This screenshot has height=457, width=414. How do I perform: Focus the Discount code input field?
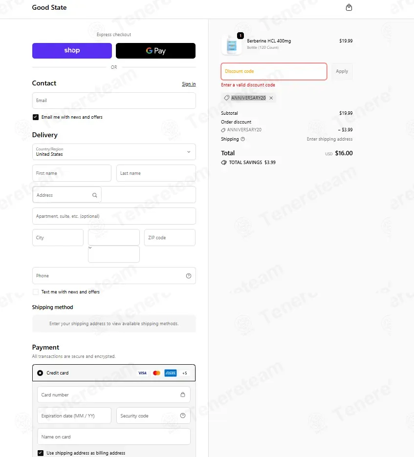(x=274, y=71)
